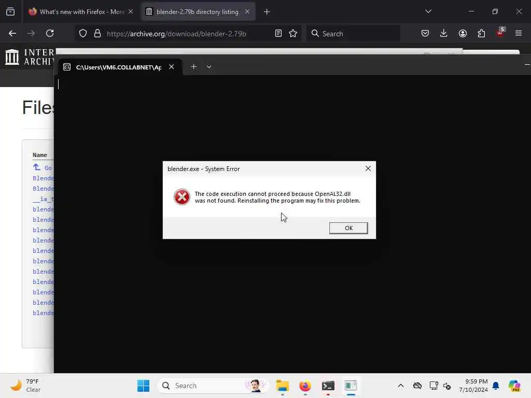Open the Windows Start menu

(143, 386)
